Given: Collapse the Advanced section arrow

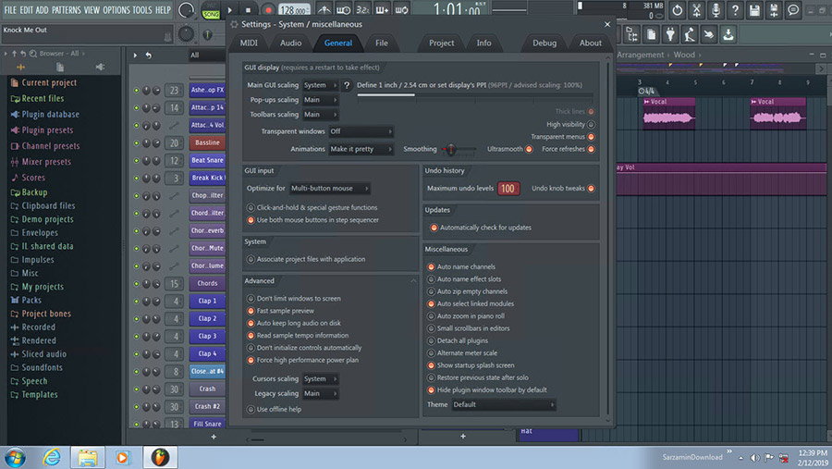Looking at the screenshot, I should coord(413,281).
